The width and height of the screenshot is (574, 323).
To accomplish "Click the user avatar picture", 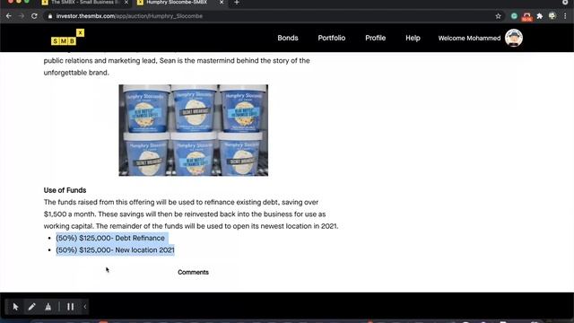I will pyautogui.click(x=514, y=38).
